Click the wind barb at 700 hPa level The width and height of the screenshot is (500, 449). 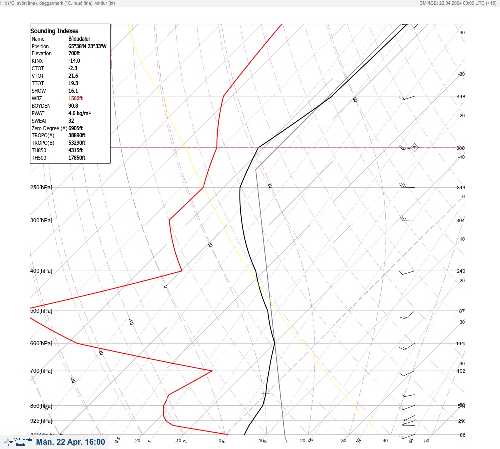tap(407, 373)
